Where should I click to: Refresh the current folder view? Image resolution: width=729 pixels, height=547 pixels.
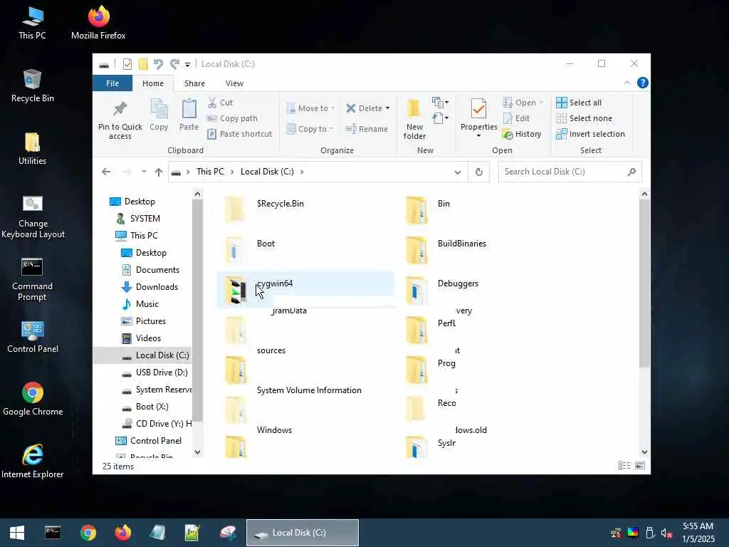click(x=479, y=172)
